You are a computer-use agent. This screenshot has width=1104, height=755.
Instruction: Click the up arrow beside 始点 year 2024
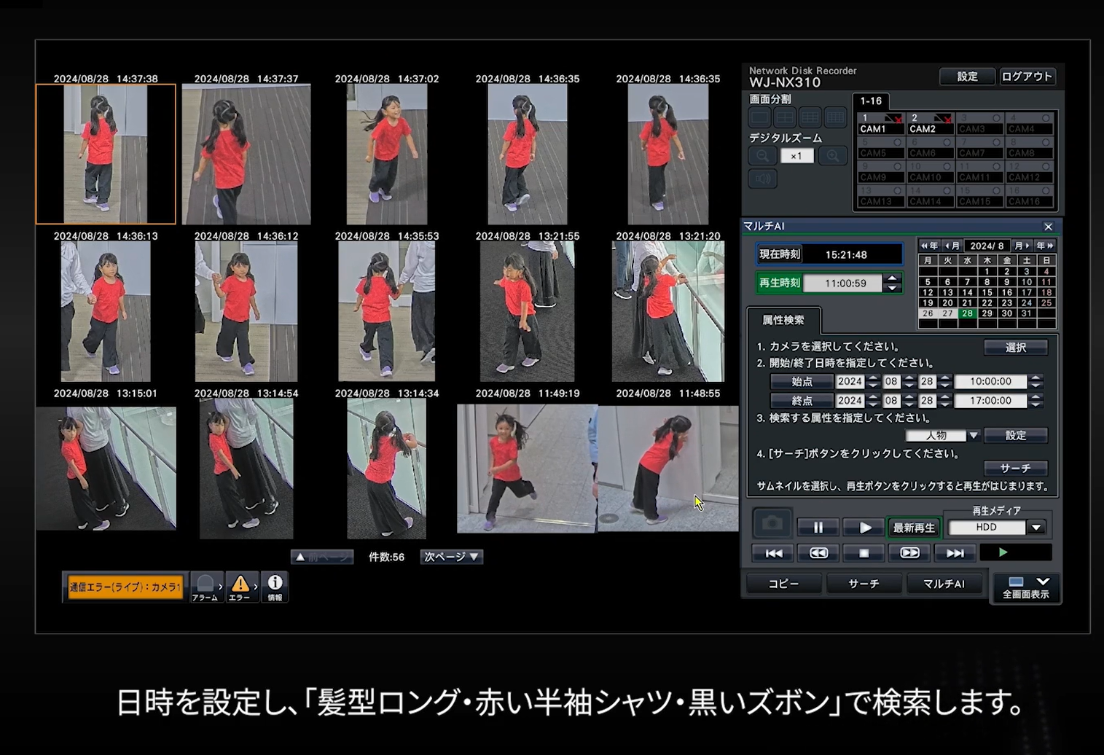click(873, 377)
